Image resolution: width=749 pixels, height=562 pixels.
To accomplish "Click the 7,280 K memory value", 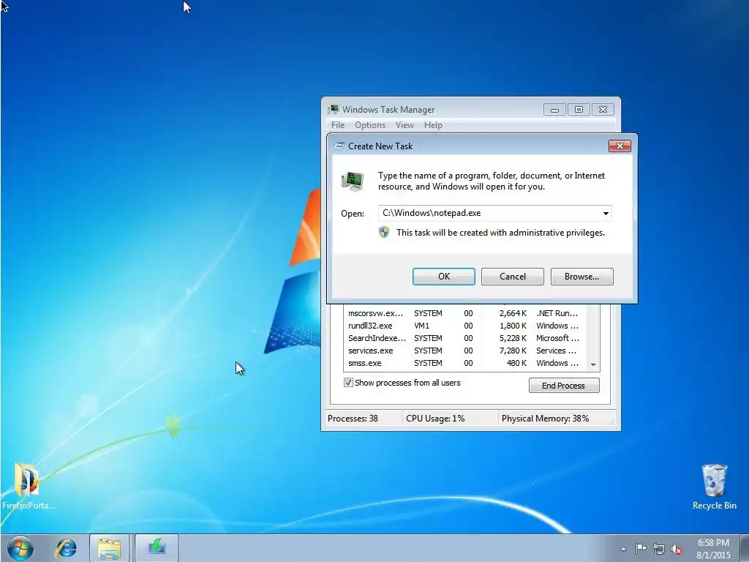I will (513, 351).
